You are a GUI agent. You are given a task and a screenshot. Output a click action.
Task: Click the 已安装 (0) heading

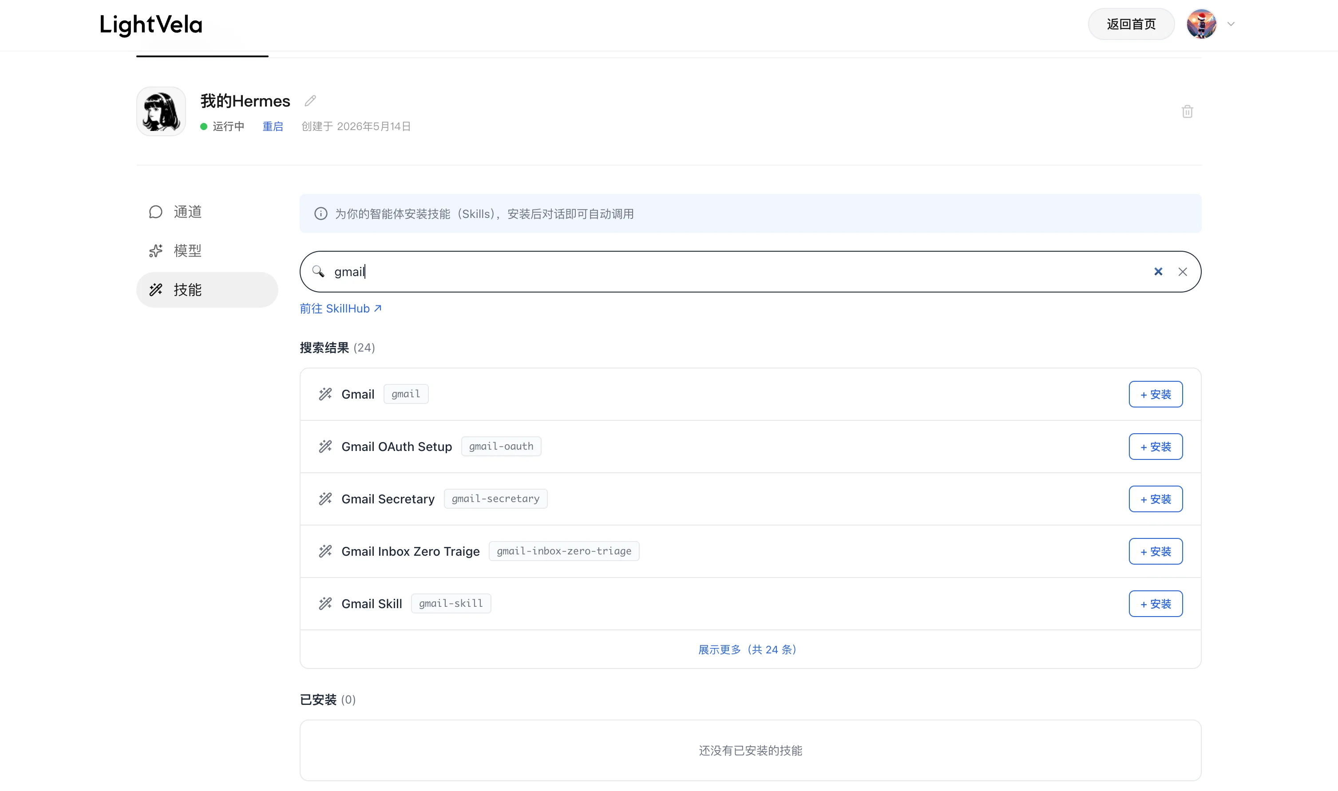328,699
